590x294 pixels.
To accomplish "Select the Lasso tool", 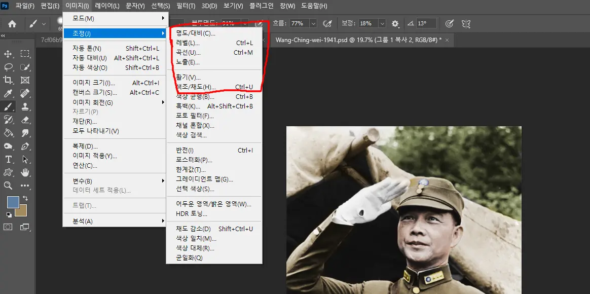I will tap(8, 67).
